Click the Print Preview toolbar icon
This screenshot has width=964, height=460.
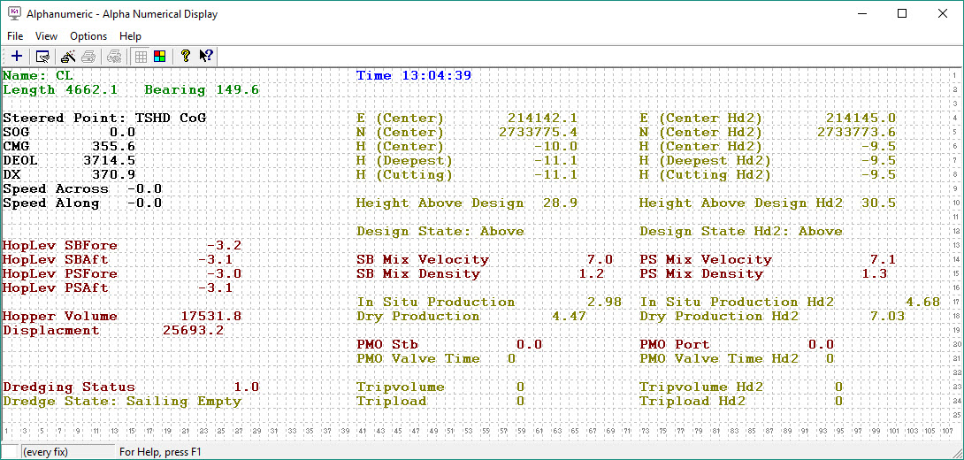[114, 57]
